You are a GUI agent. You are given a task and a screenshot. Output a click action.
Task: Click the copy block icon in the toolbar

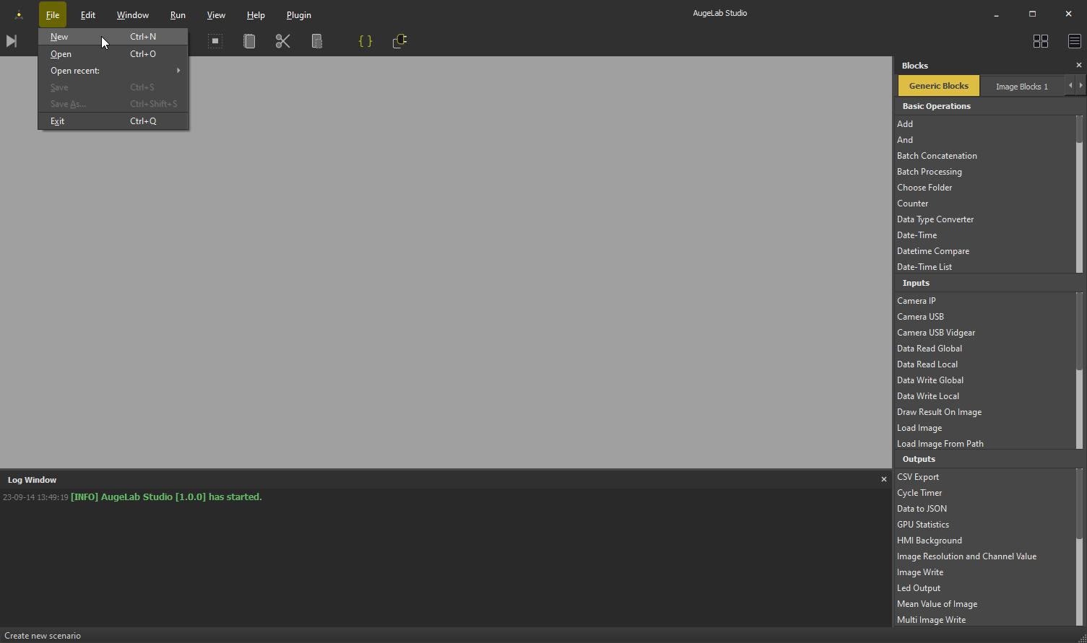pyautogui.click(x=249, y=41)
